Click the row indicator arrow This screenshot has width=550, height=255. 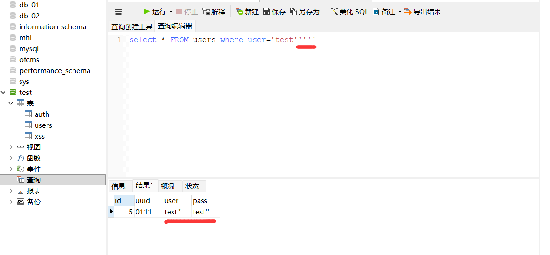pyautogui.click(x=110, y=212)
